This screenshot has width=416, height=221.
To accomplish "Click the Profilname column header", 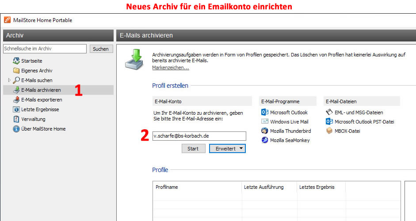I will click(x=197, y=187).
